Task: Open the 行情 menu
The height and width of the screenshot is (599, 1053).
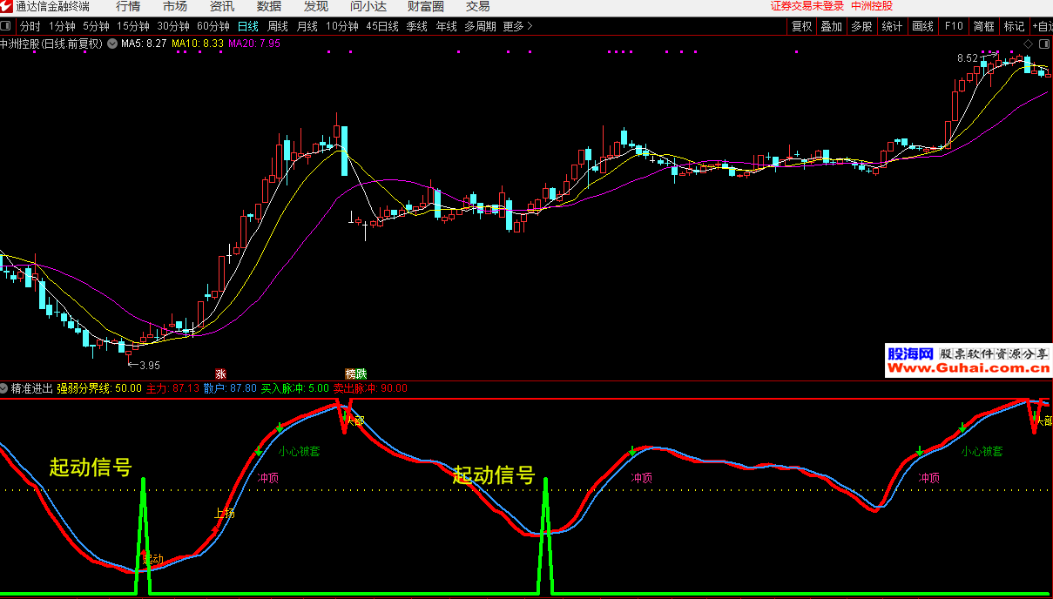Action: click(x=128, y=7)
